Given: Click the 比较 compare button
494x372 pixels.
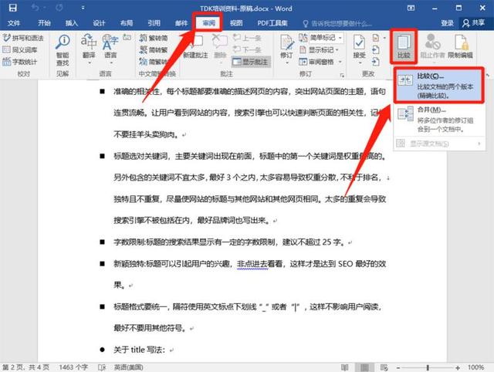Looking at the screenshot, I should [x=404, y=46].
